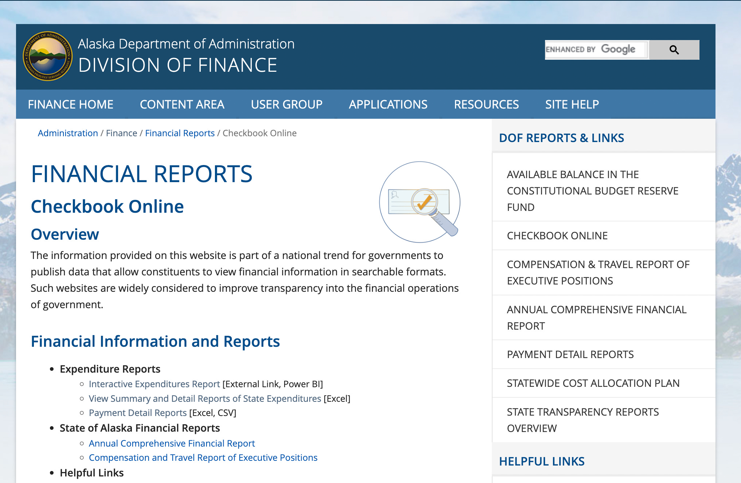This screenshot has height=483, width=741.
Task: Go to the Administration breadcrumb link
Action: pyautogui.click(x=68, y=133)
